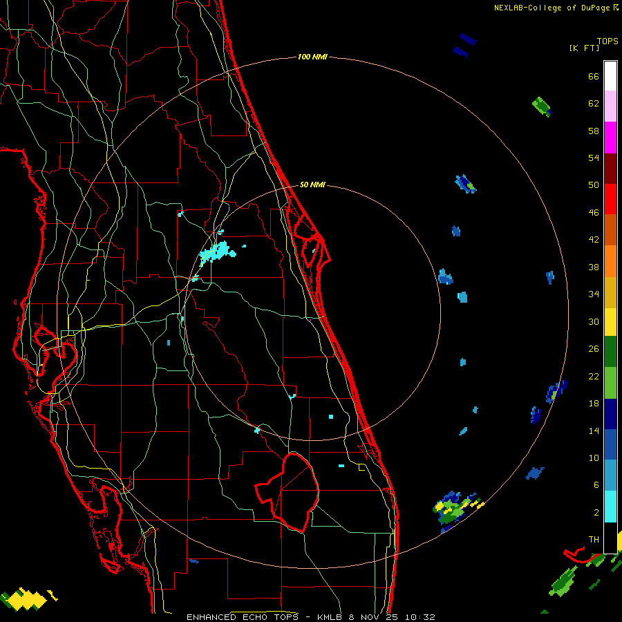This screenshot has height=622, width=622.
Task: Click the 38 legend value
Action: [x=594, y=267]
